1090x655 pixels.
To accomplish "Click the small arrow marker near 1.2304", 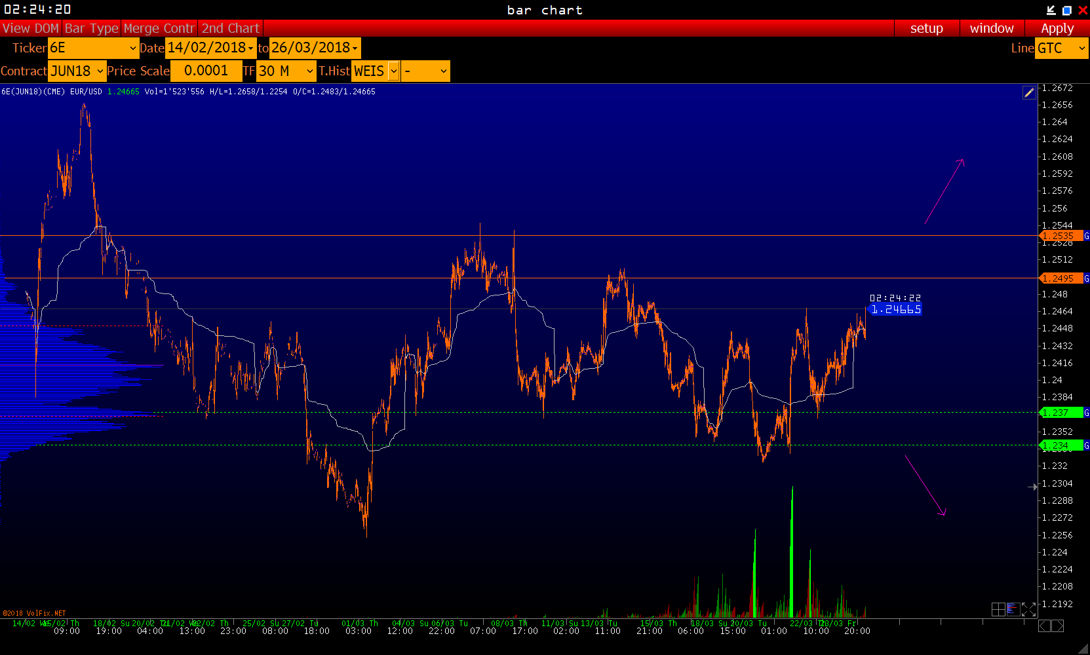I will (x=1032, y=487).
